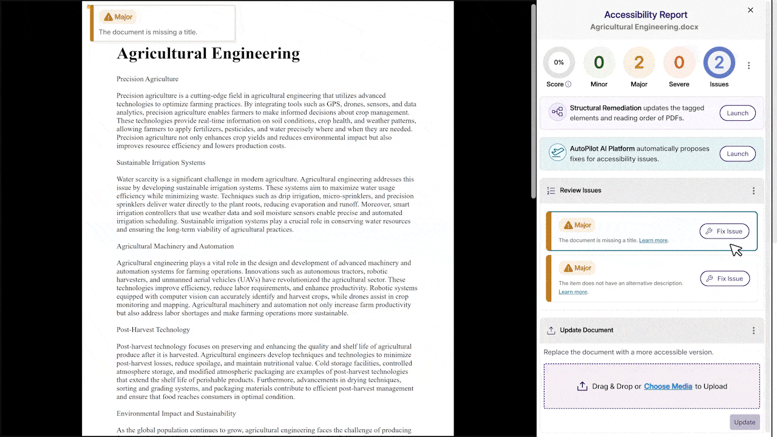Click the Choose Media link
777x437 pixels.
[668, 386]
